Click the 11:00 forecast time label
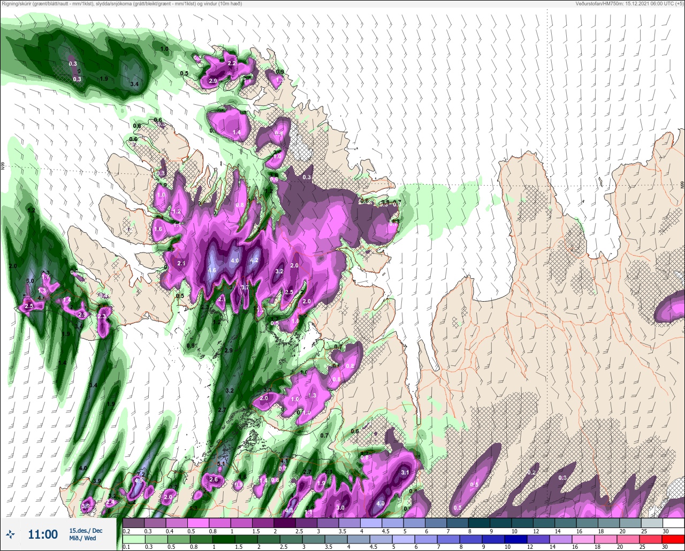This screenshot has height=551, width=685. (43, 534)
